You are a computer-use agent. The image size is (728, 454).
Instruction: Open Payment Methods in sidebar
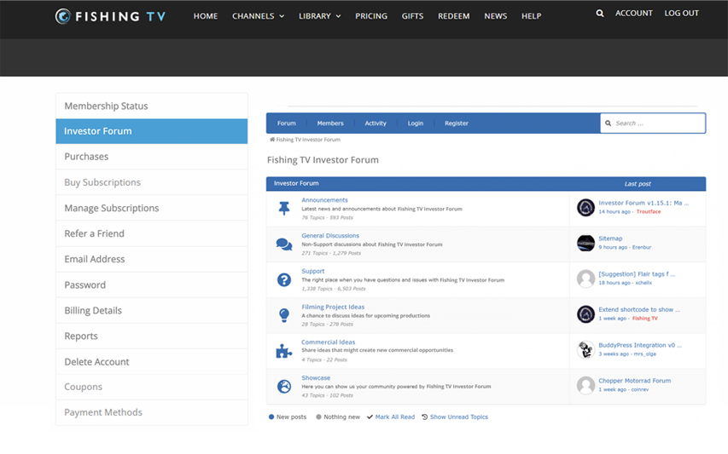(152, 412)
